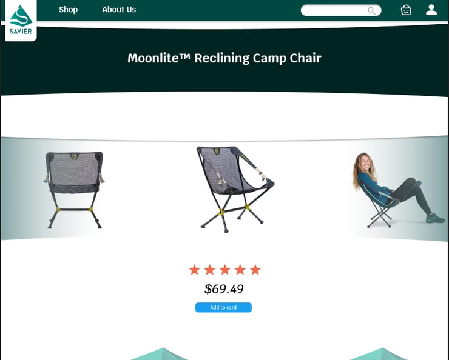Click the Savier logo

21,20
